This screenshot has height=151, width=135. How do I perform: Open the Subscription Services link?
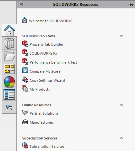click(x=47, y=147)
